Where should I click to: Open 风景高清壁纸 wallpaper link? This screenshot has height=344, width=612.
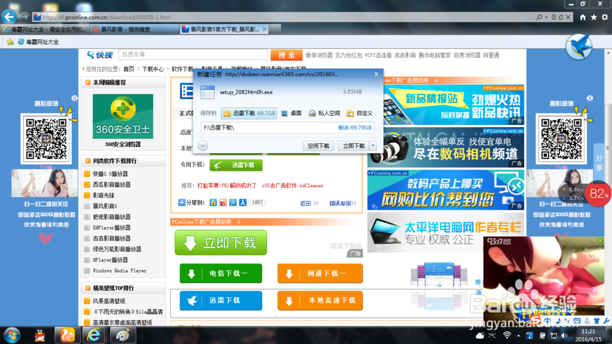coord(109,301)
